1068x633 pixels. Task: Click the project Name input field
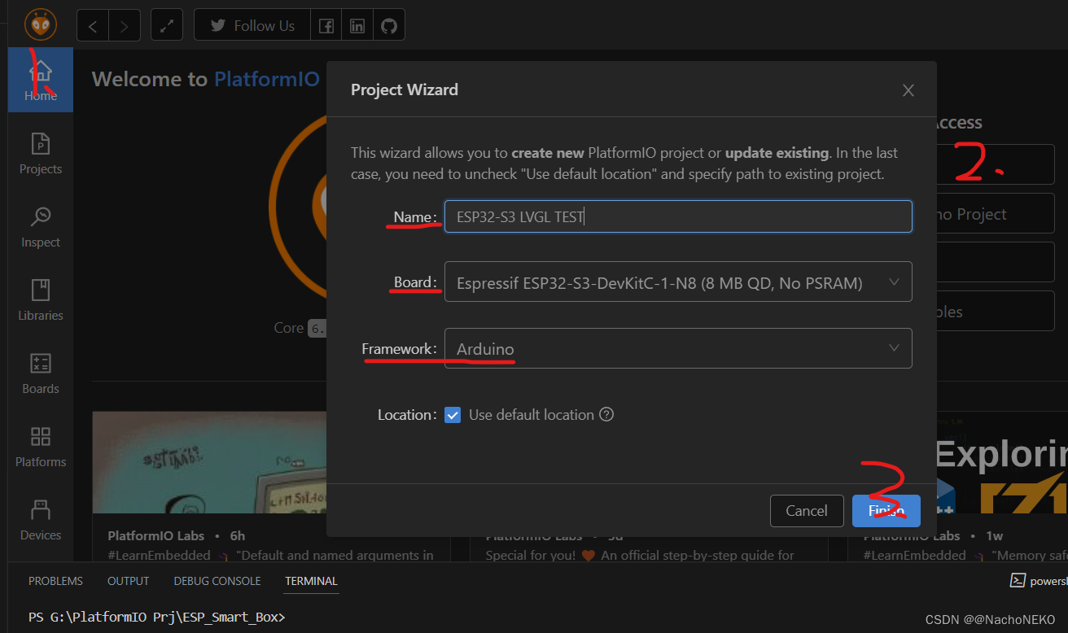(x=678, y=216)
